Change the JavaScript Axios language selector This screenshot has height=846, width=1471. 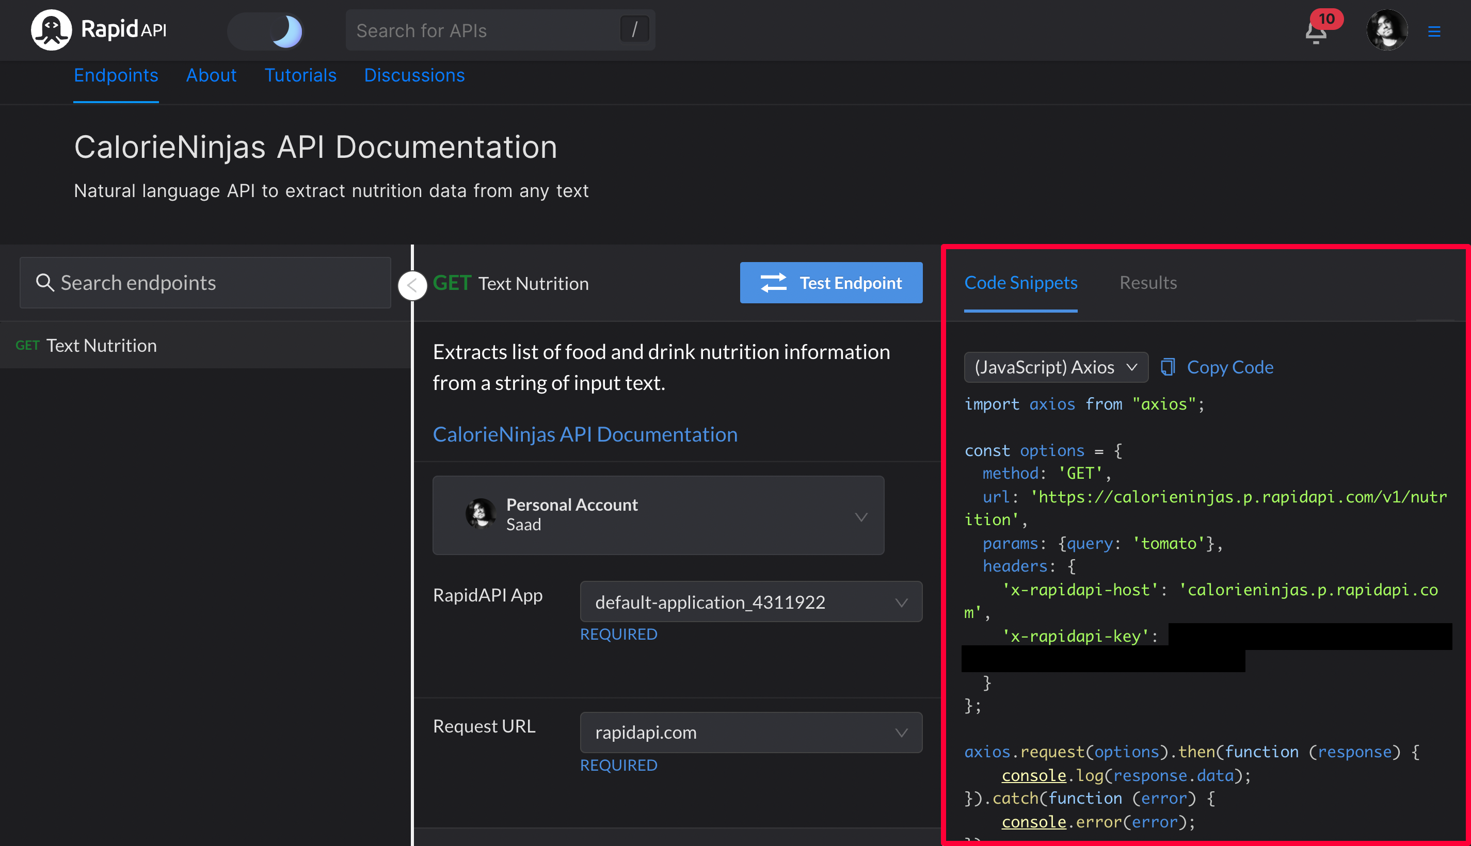click(x=1056, y=367)
